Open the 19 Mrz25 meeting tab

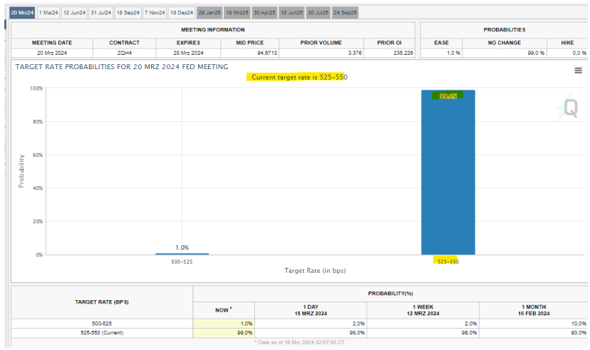237,13
